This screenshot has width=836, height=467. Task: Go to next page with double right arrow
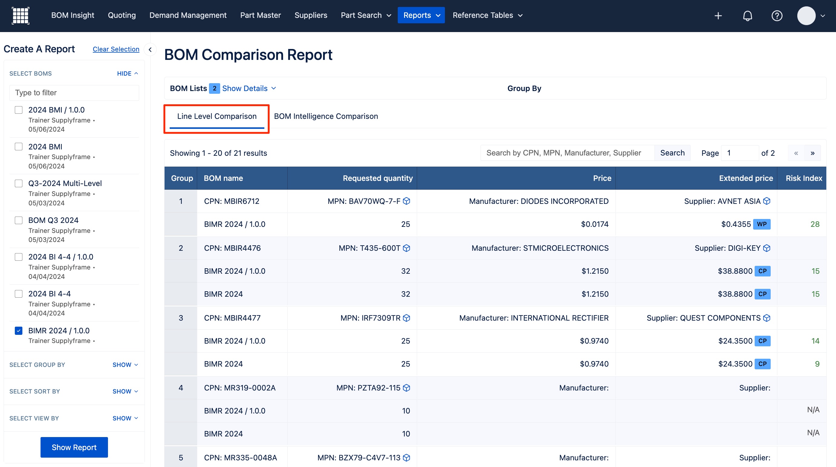click(x=812, y=153)
